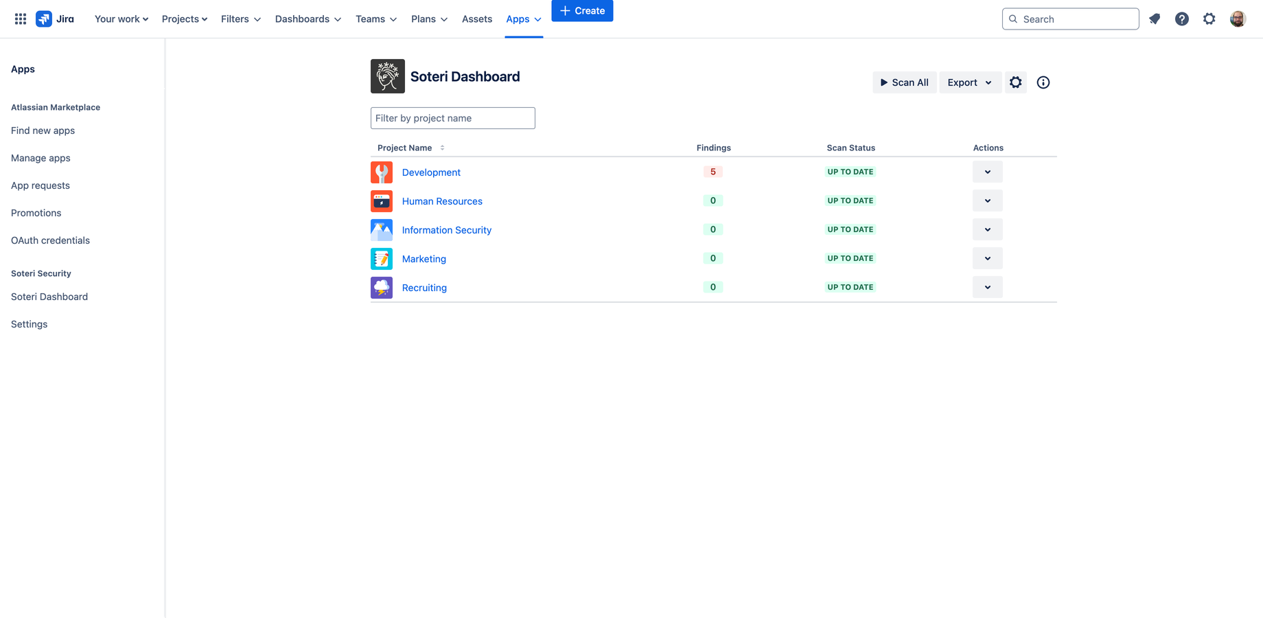Click the Human Resources findings count 0

[713, 201]
